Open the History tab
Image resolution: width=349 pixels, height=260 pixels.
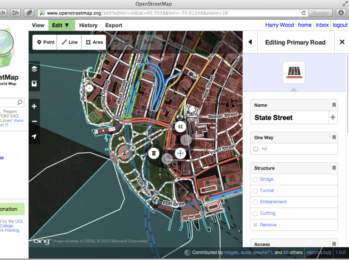click(89, 25)
